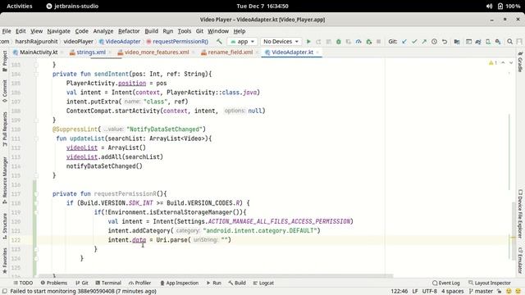
Task: Click the yellow warning indicator in editor
Action: pos(492,63)
